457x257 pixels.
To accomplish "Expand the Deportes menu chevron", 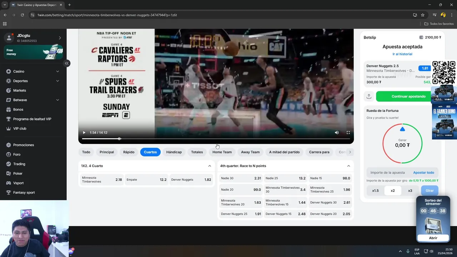I will [57, 81].
